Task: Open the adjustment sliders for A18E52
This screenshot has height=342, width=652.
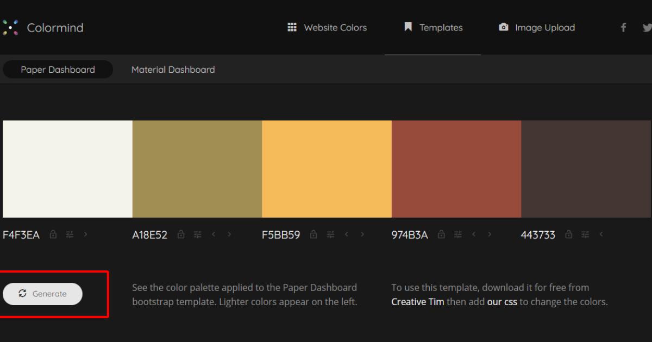Action: click(x=197, y=234)
